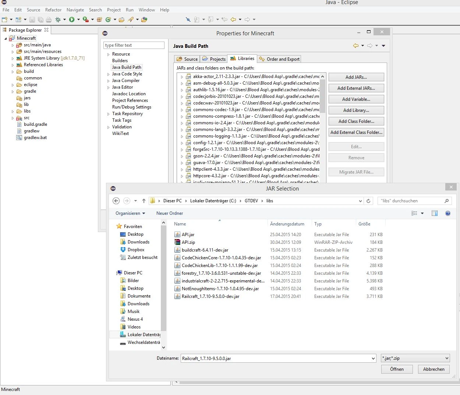
Task: Open the Organisieren dropdown menu
Action: tap(130, 213)
